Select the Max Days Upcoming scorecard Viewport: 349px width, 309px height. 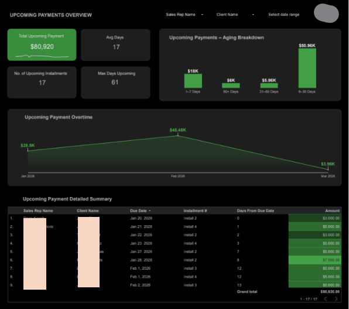coord(115,82)
